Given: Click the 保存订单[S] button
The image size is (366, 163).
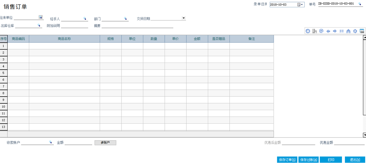Looking at the screenshot, I should (x=288, y=160).
